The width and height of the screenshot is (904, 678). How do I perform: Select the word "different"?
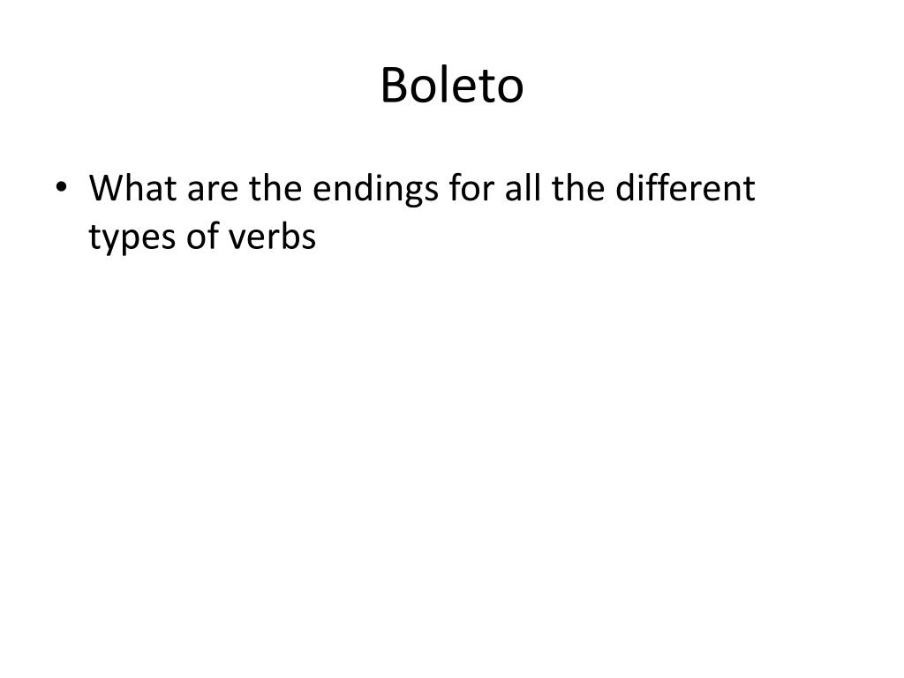pos(685,188)
